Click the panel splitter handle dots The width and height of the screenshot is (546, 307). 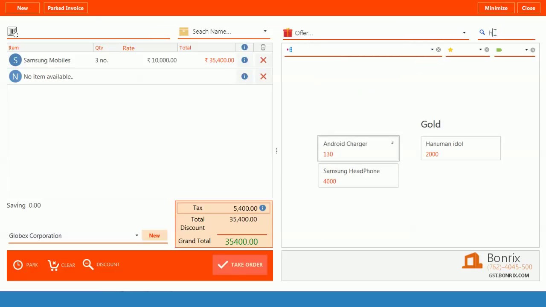click(276, 151)
